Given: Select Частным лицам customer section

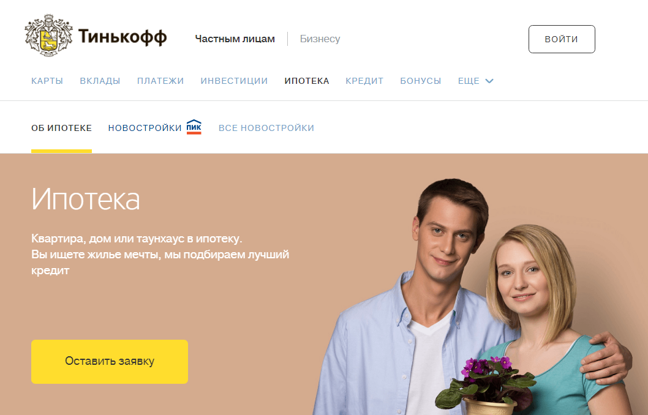Looking at the screenshot, I should [x=235, y=39].
